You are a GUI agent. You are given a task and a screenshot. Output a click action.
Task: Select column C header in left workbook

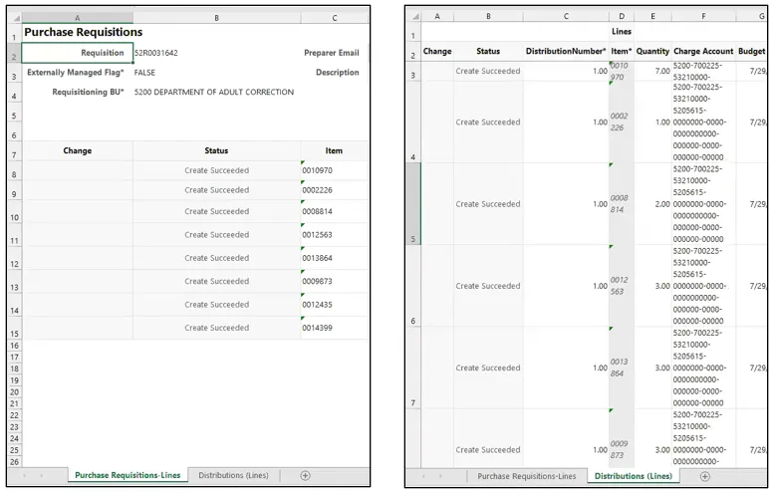pos(335,18)
